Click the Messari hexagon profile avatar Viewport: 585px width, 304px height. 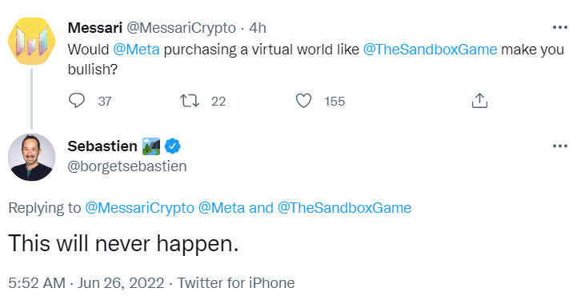point(32,41)
